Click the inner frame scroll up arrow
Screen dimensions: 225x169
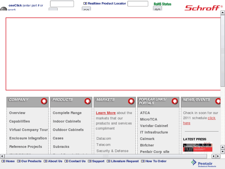223,147
